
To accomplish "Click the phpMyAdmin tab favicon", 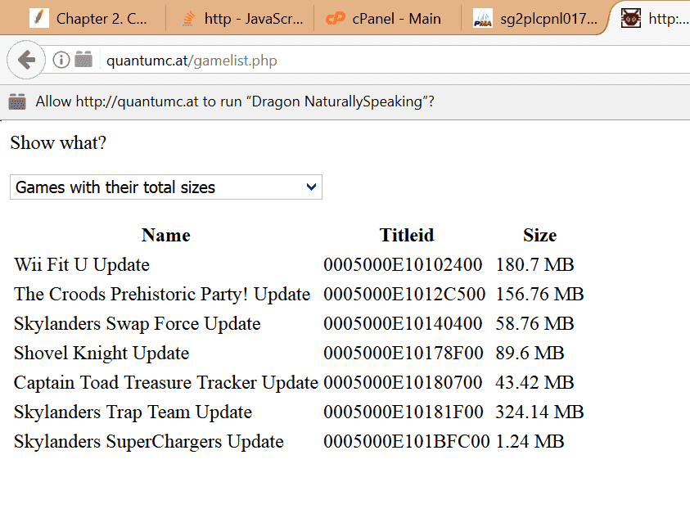I will (x=483, y=19).
